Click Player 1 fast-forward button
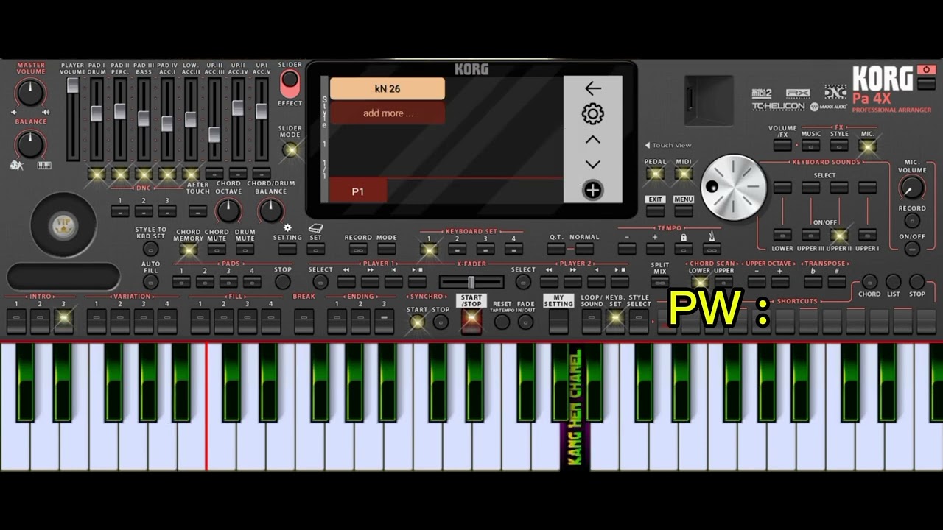Image resolution: width=943 pixels, height=530 pixels. 370,282
